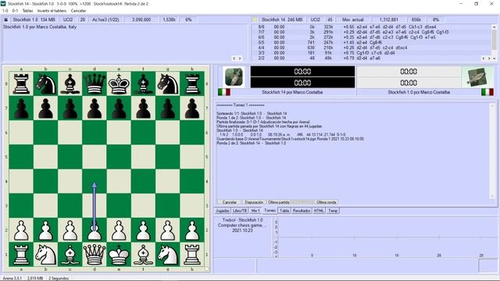Select the white queen on d1

(95, 254)
